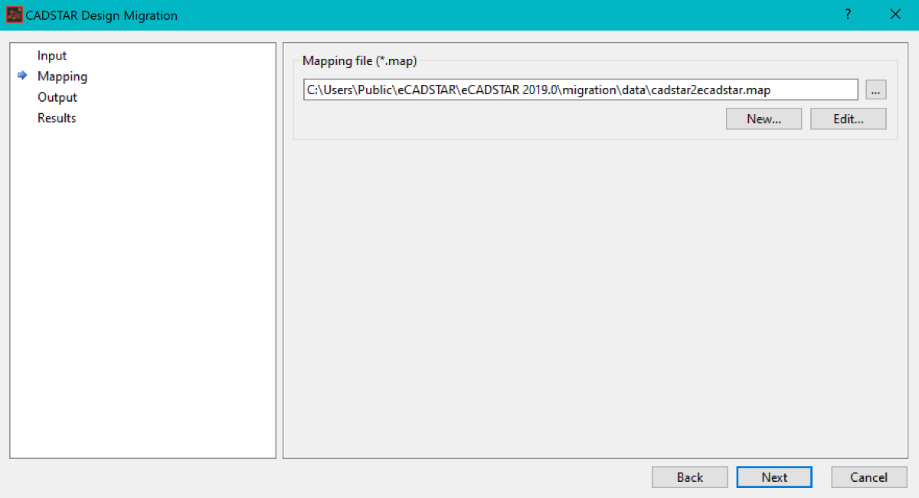This screenshot has height=498, width=919.
Task: Go to the Output step
Action: (x=57, y=97)
